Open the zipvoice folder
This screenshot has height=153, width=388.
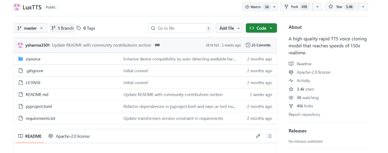click(33, 59)
